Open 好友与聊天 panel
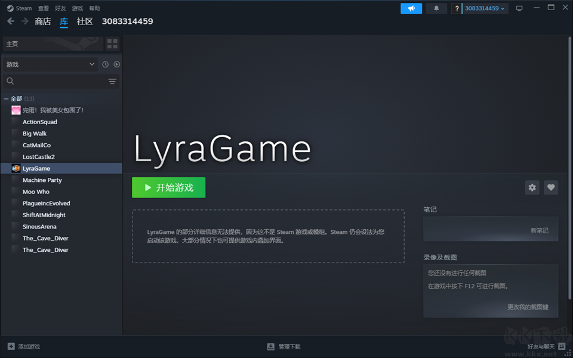Screen dimensions: 573x358 click(546, 347)
